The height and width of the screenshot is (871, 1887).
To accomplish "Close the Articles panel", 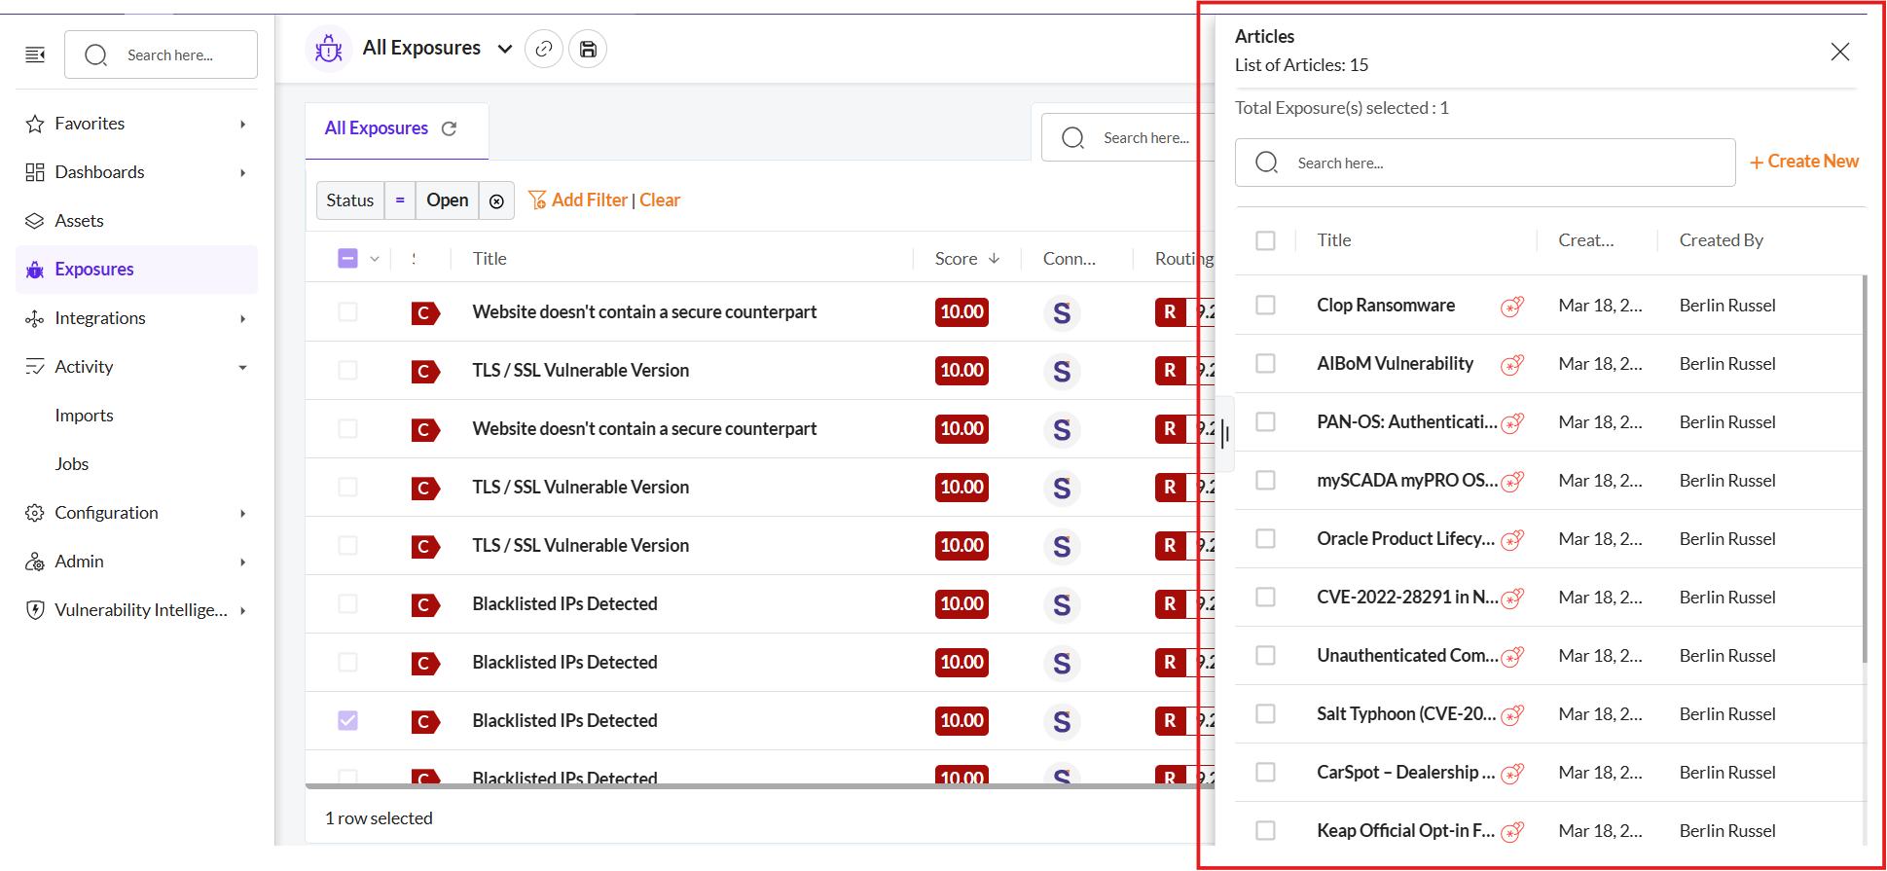I will click(1839, 52).
